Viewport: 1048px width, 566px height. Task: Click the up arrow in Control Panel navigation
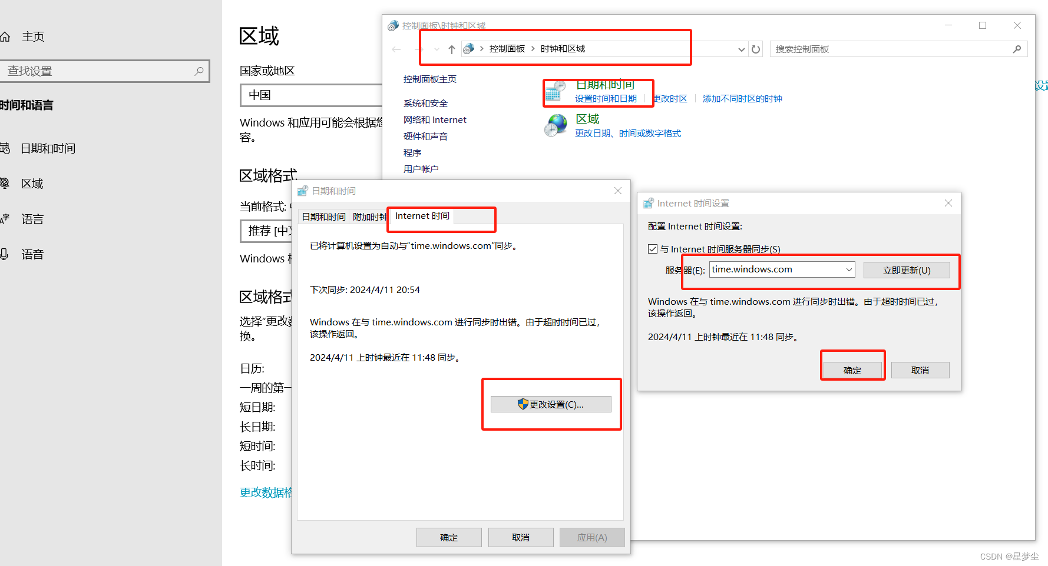point(452,49)
